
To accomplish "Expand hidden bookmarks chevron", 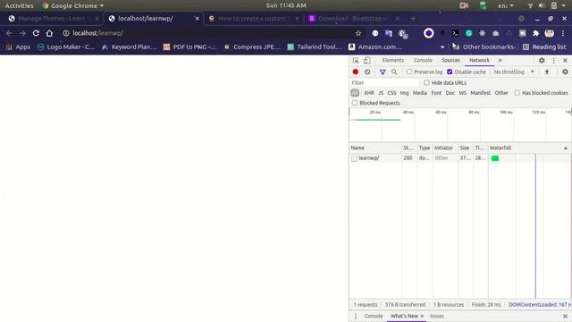I will [x=442, y=47].
